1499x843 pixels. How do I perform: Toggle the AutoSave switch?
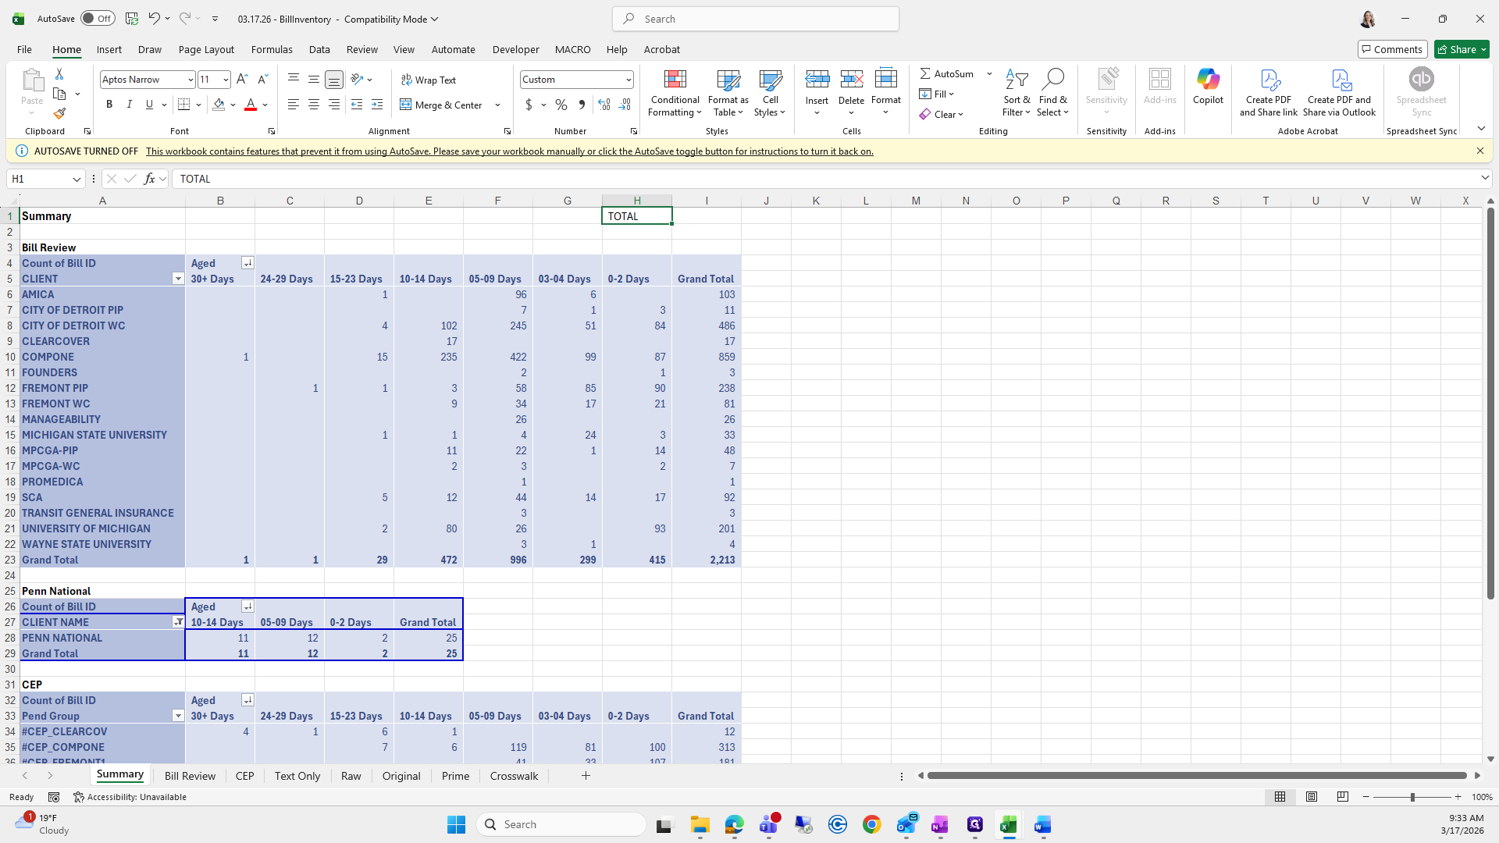pos(98,19)
